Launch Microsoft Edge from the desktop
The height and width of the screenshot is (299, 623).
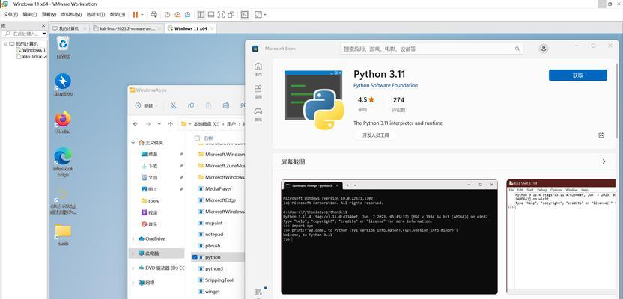(63, 162)
